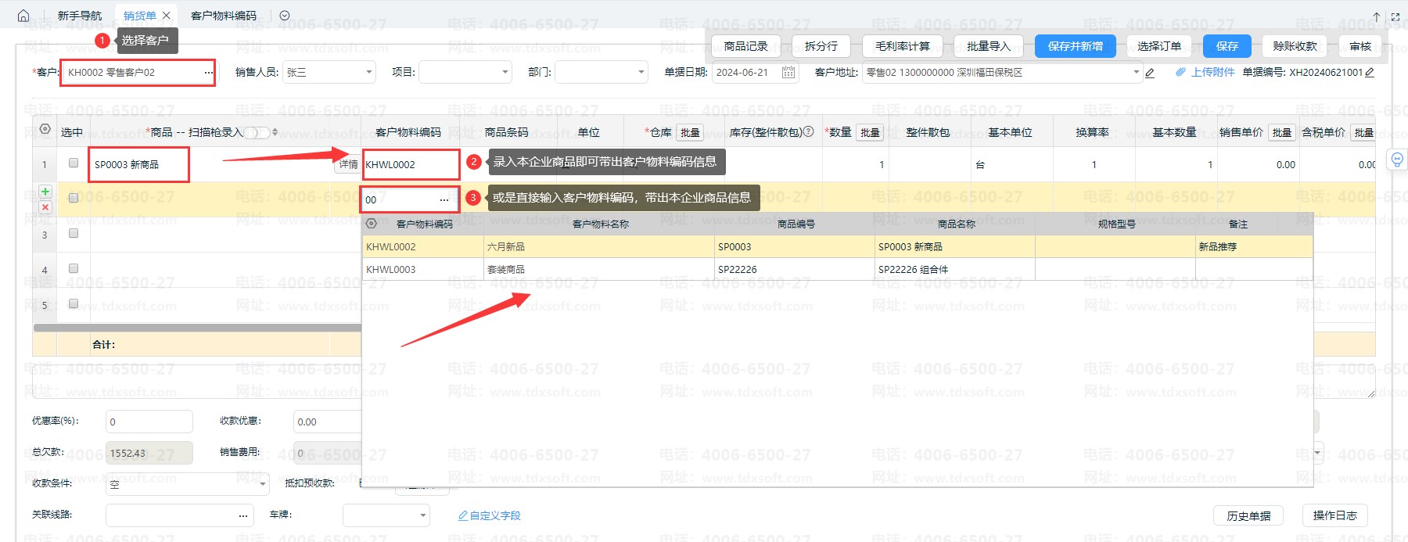Screen dimensions: 1408x542
Task: Toggle the 扫描枪录入 switch
Action: tap(257, 133)
